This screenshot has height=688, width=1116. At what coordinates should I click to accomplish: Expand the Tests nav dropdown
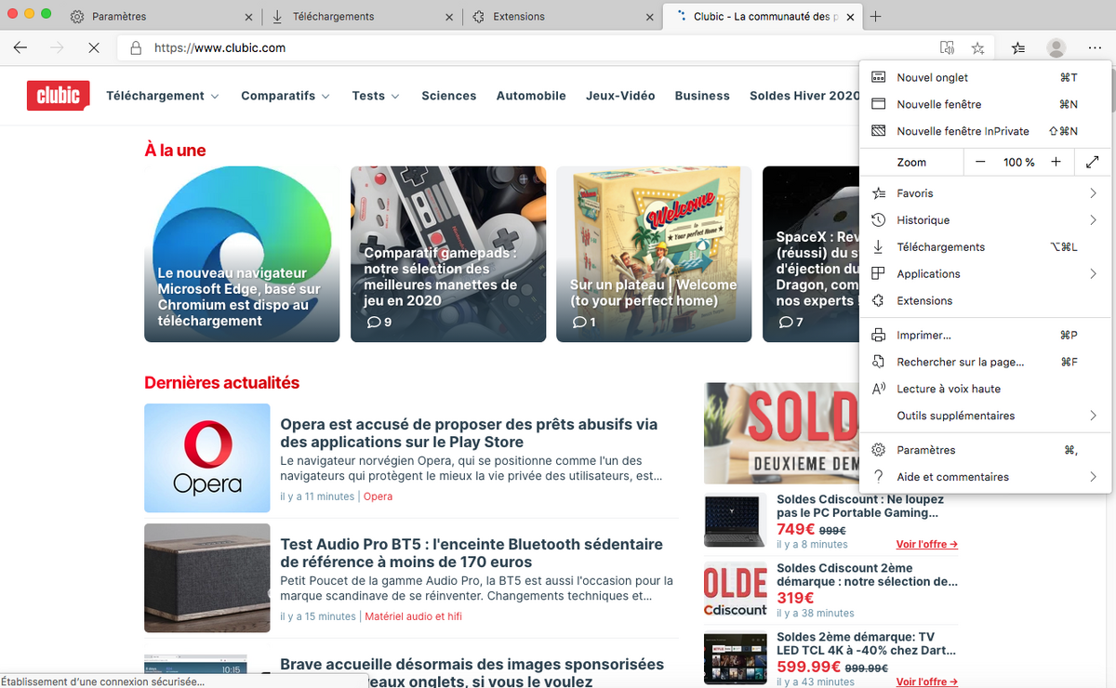click(x=376, y=96)
